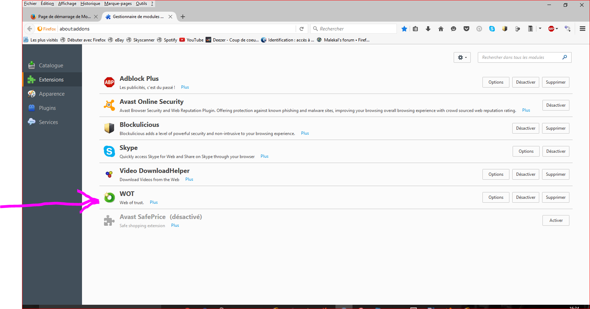Click the Adblock Plus toolbar icon
The width and height of the screenshot is (590, 309).
(551, 29)
